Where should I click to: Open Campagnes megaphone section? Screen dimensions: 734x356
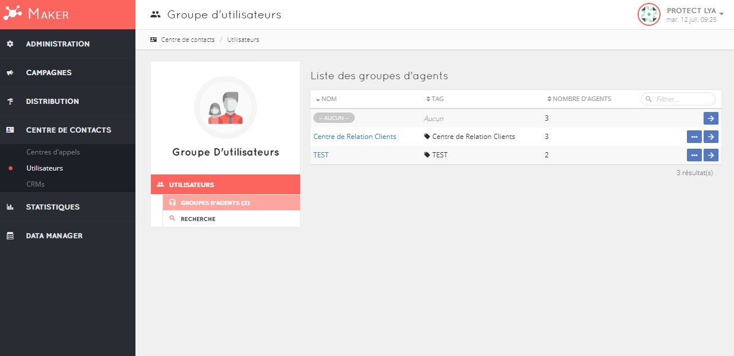10,73
